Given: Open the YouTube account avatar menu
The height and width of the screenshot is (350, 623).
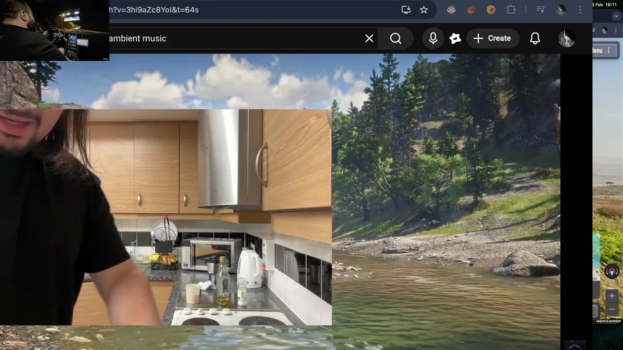Looking at the screenshot, I should pos(567,38).
